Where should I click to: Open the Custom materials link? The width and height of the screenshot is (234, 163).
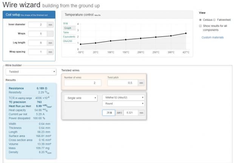coord(212,37)
